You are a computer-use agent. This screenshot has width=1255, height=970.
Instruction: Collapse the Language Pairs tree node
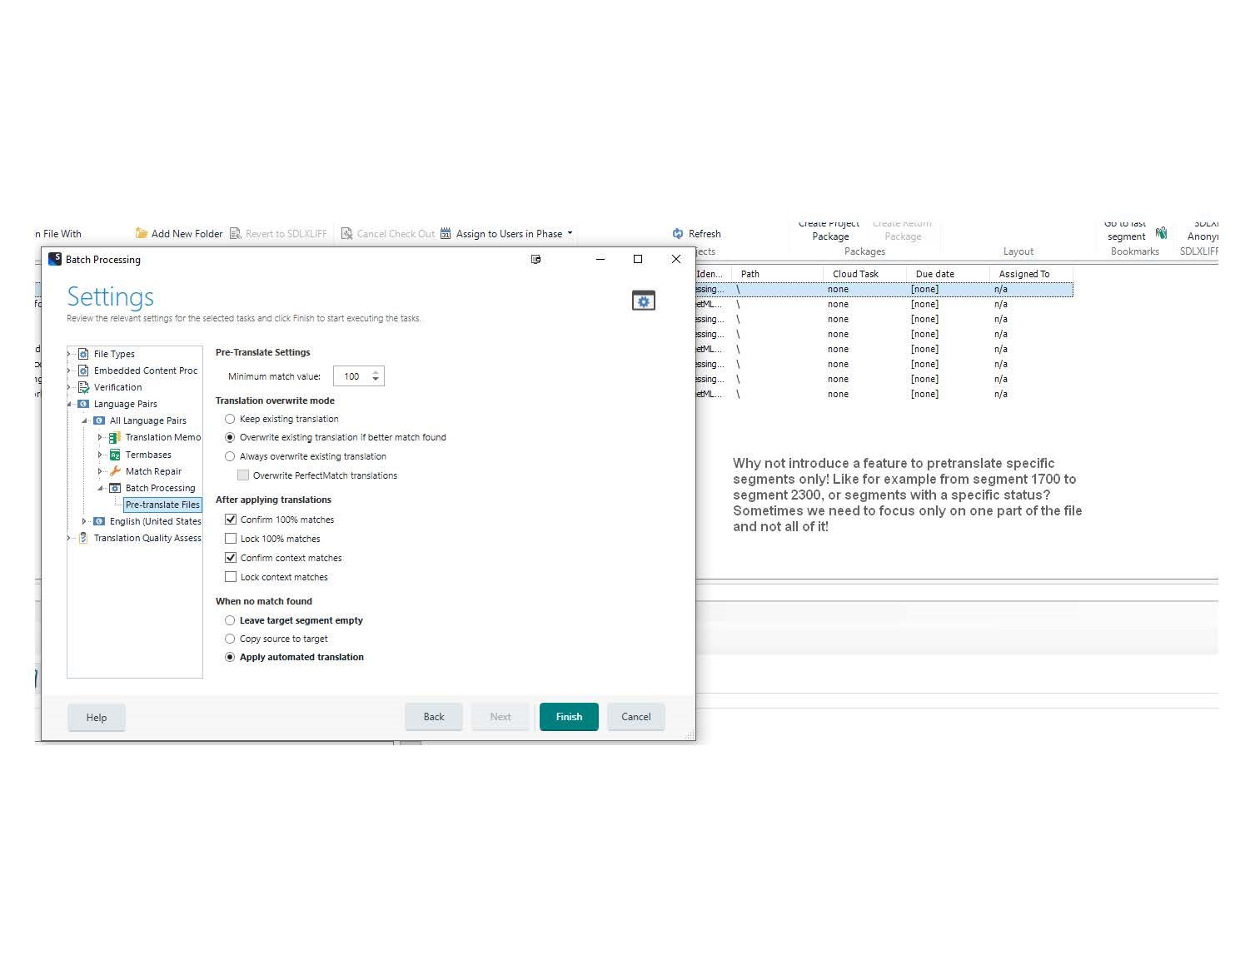click(x=70, y=405)
